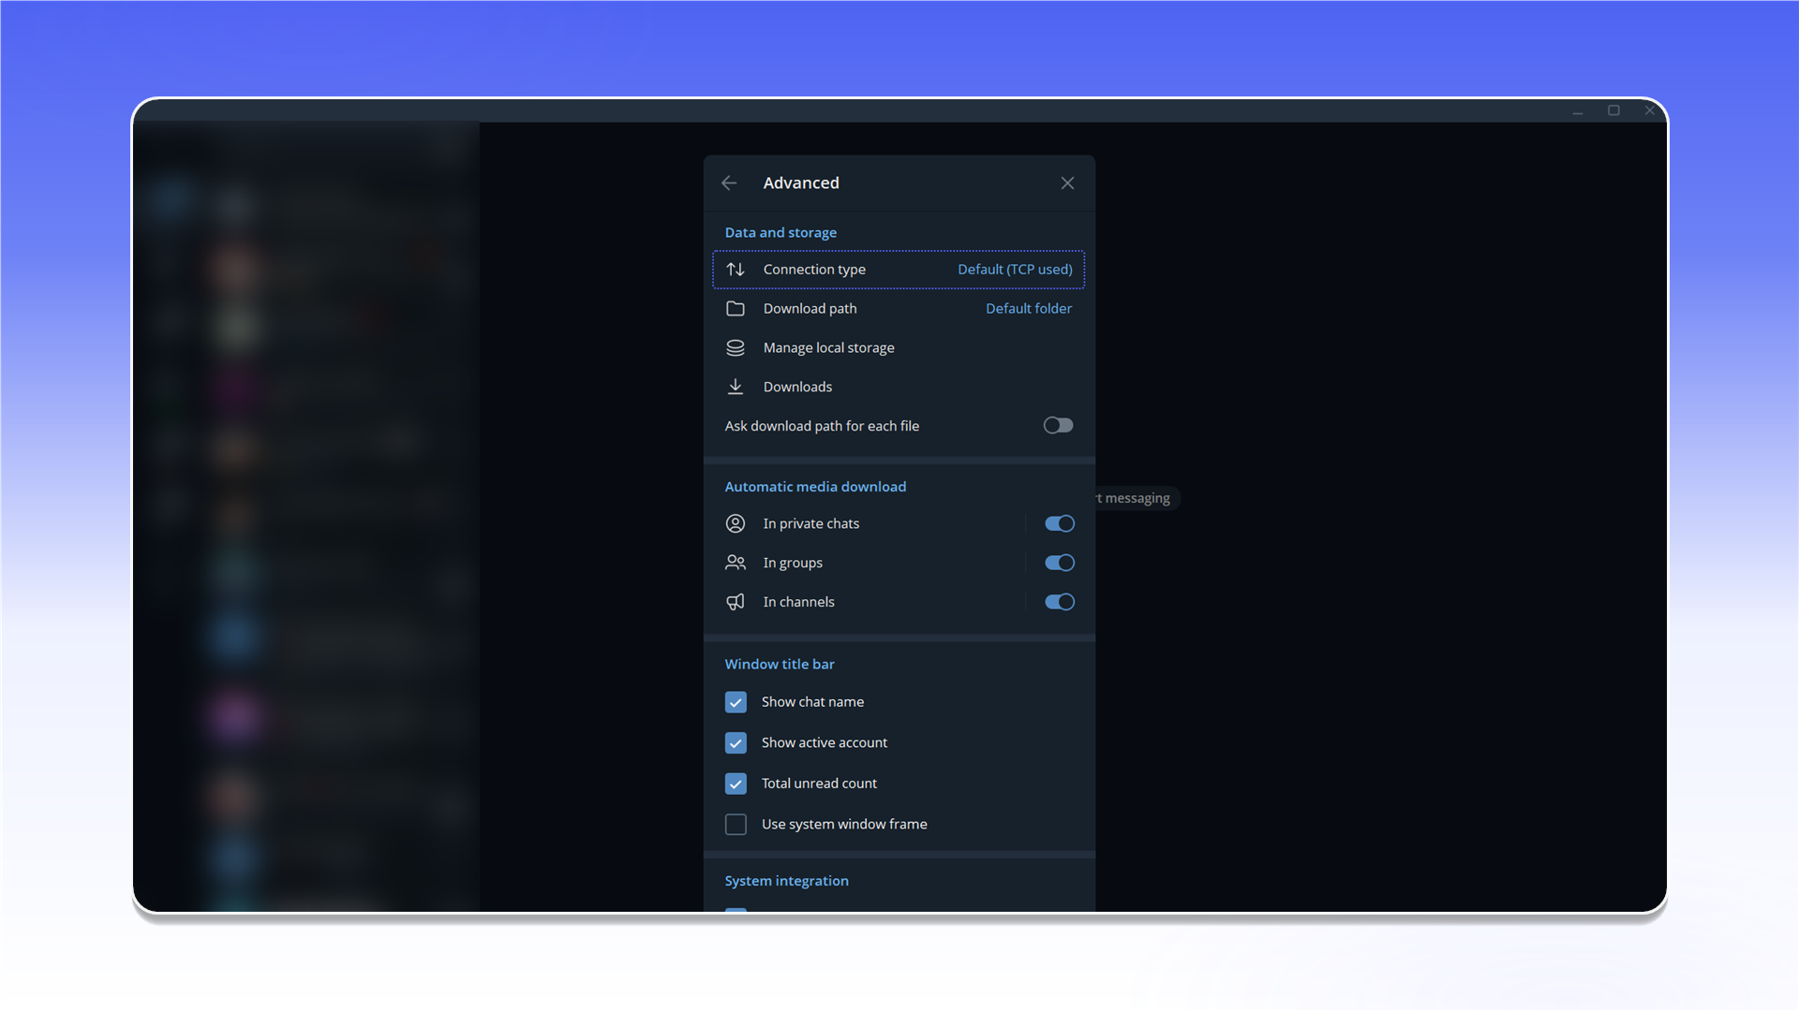Open Default (TCP used) connection setting
This screenshot has width=1799, height=1011.
point(1015,270)
